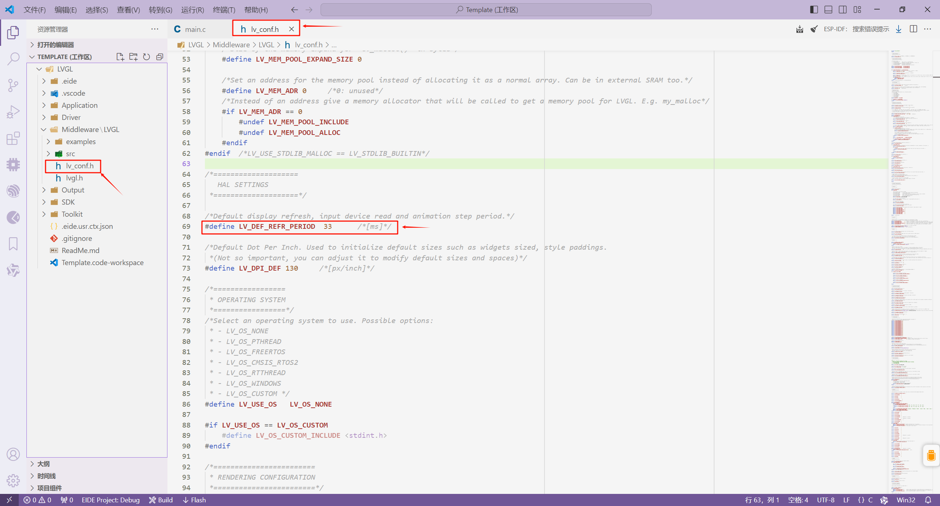Open the Accounts menu icon

coord(13,454)
